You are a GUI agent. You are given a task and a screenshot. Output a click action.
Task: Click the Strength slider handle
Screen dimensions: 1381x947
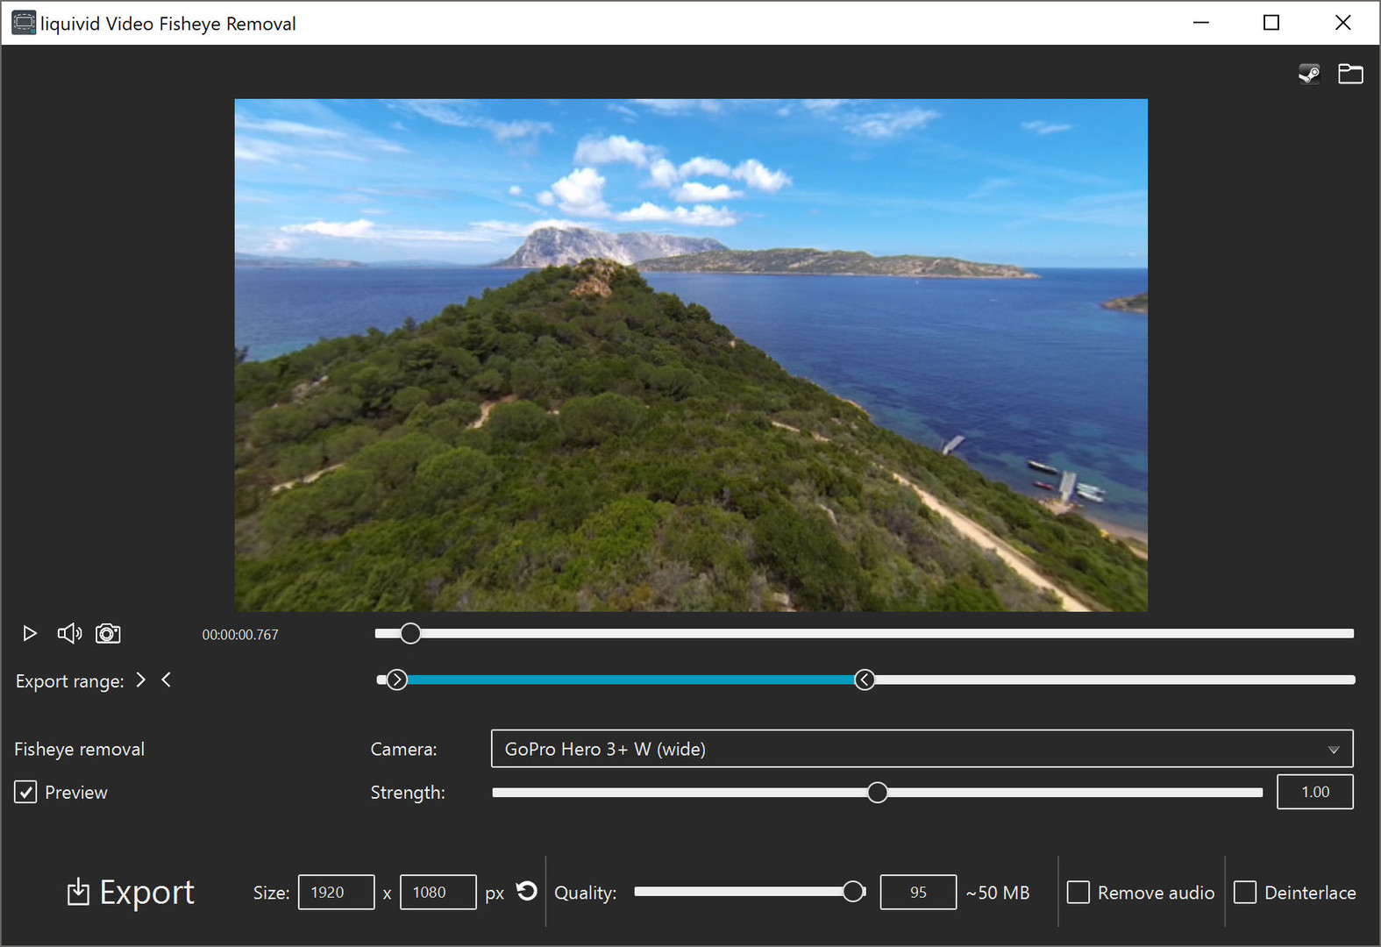(x=877, y=793)
